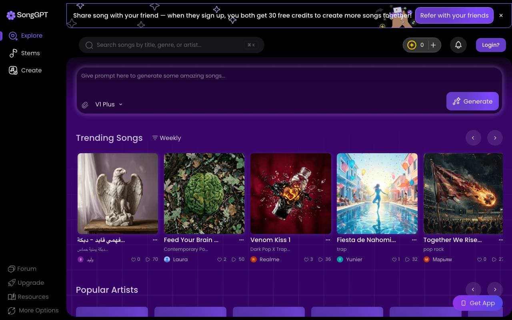Image resolution: width=512 pixels, height=320 pixels.
Task: Click the Login button
Action: [x=491, y=45]
